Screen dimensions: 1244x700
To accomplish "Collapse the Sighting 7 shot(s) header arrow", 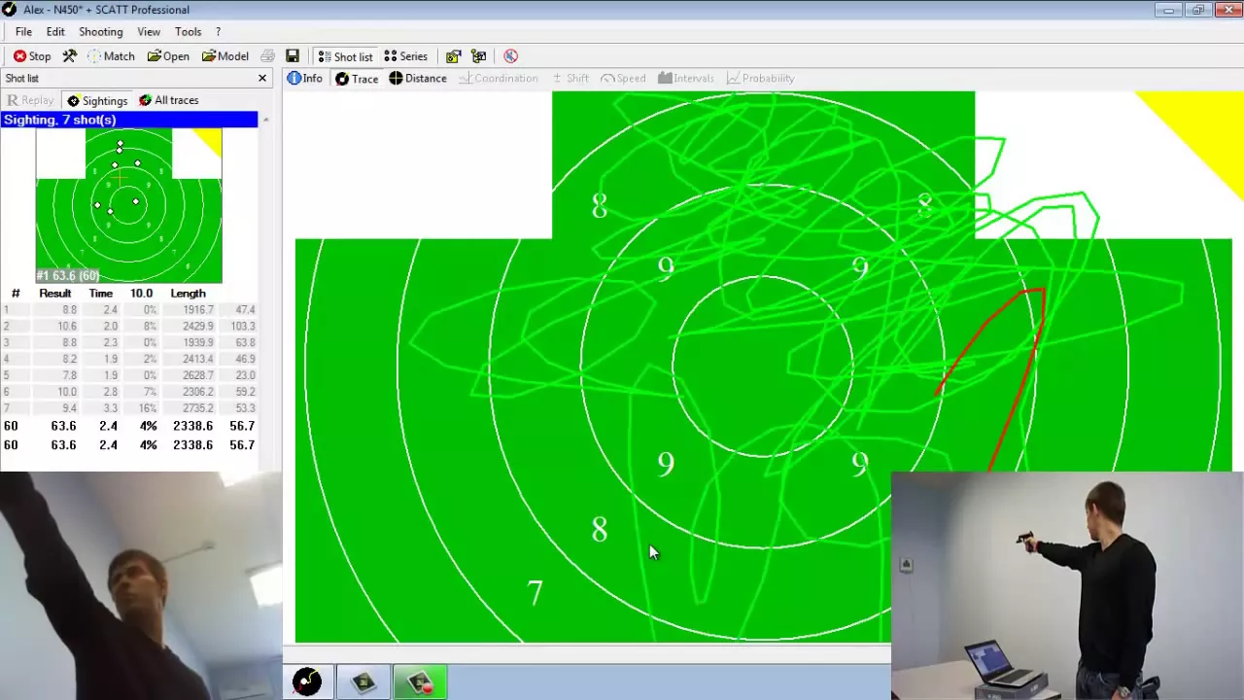I will coord(265,120).
